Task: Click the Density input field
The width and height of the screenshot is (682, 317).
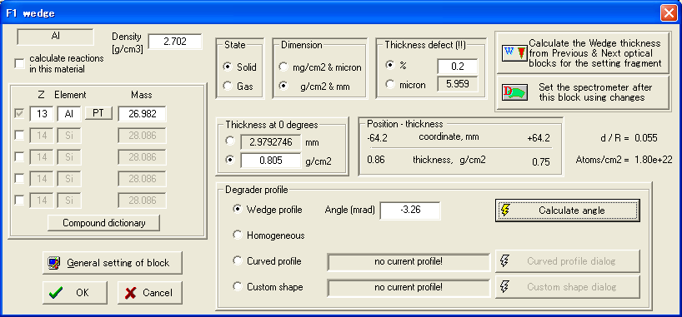Action: click(x=175, y=42)
